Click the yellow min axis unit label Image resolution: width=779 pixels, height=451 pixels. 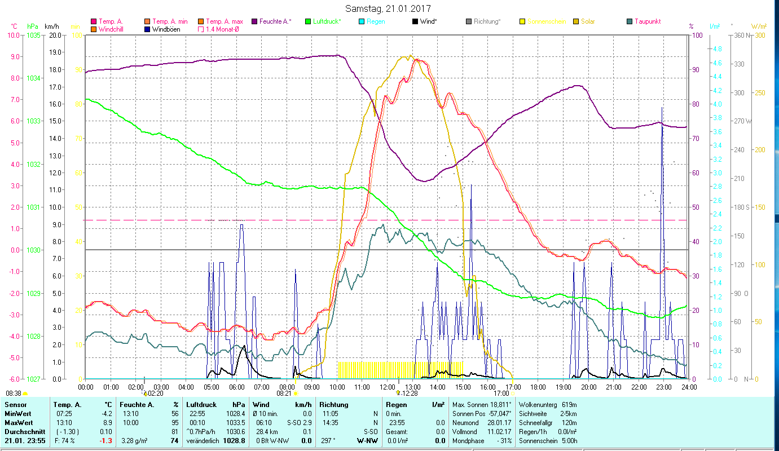tap(75, 26)
